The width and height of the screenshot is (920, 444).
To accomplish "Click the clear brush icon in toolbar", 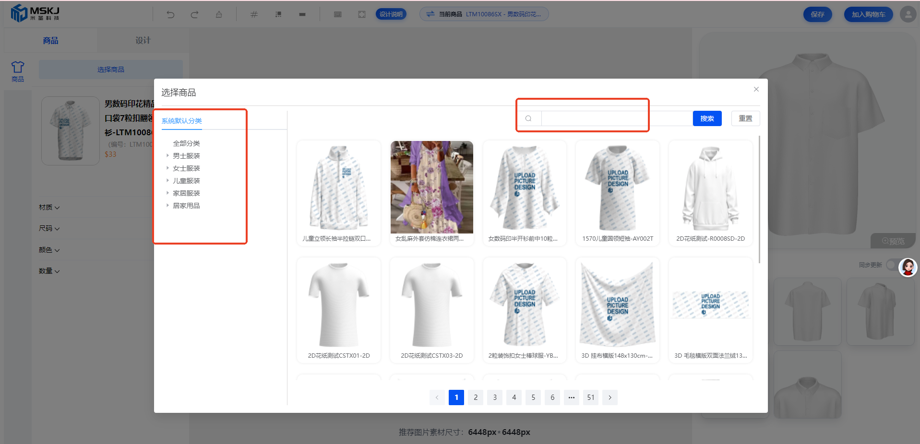I will (219, 14).
